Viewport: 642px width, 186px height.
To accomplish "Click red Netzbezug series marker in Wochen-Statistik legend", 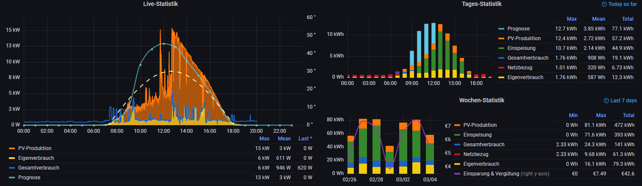I will tap(457, 154).
